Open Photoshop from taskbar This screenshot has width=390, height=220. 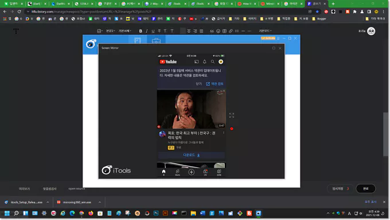click(x=156, y=213)
